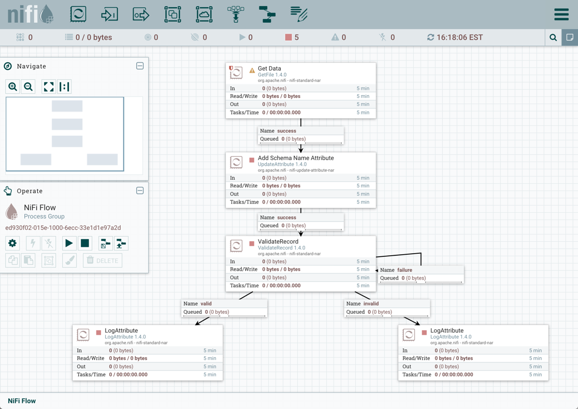The height and width of the screenshot is (409, 578).
Task: Select the Process Group toolbar icon
Action: click(172, 14)
